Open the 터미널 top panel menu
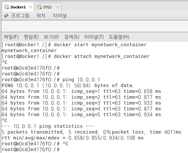The height and width of the screenshot is (153, 188). click(x=60, y=16)
